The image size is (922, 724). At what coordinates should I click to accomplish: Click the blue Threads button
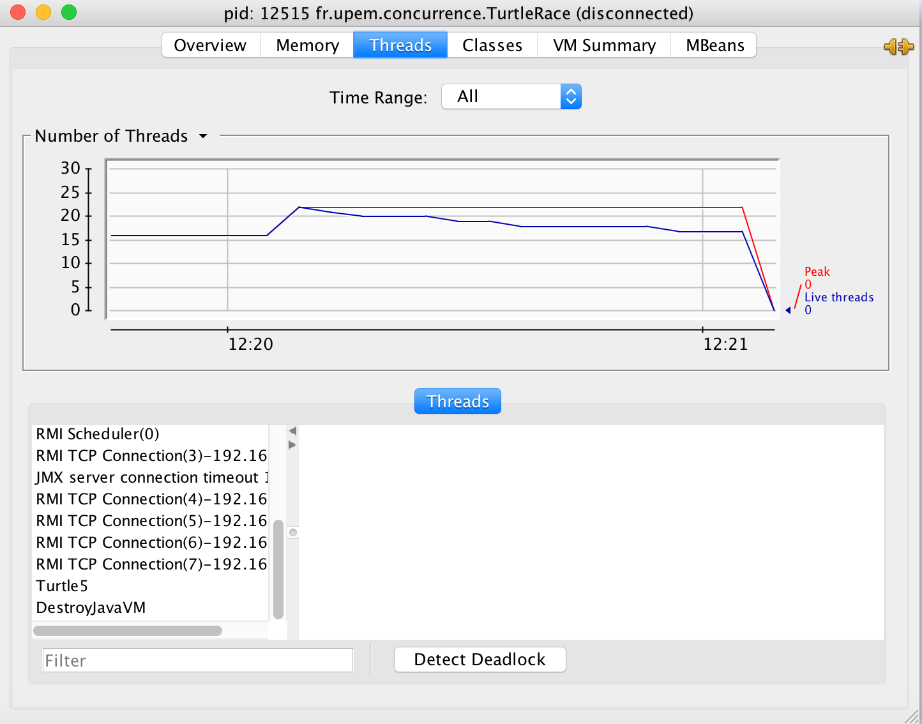(x=458, y=401)
